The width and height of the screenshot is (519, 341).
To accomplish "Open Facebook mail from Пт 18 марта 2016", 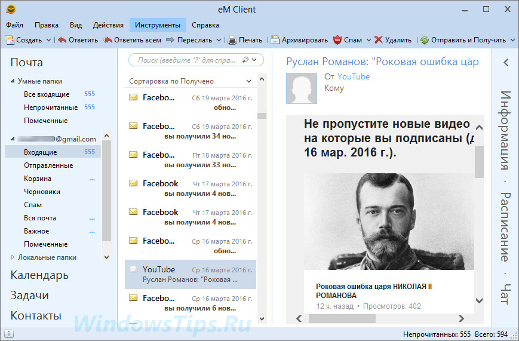I will coord(191,159).
